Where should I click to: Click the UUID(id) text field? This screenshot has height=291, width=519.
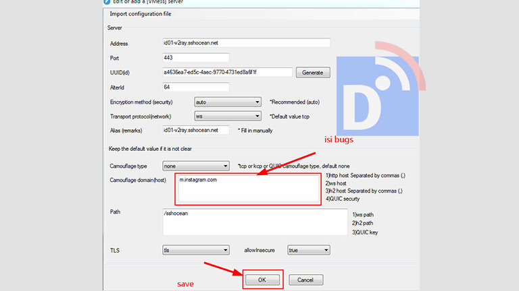[x=226, y=73]
